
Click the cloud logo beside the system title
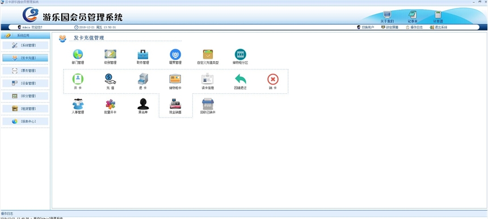click(31, 15)
